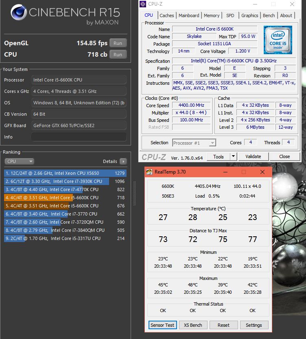Start the Sensor Test in RealTemp

pos(162,325)
